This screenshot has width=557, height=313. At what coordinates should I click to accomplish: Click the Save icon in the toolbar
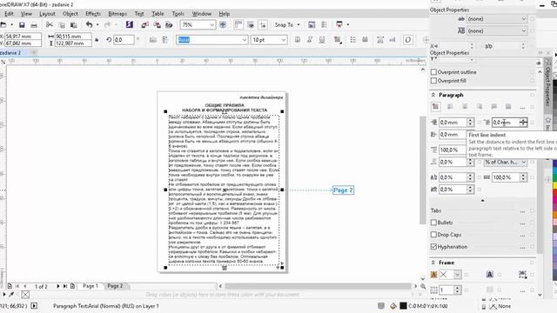pyautogui.click(x=22, y=25)
